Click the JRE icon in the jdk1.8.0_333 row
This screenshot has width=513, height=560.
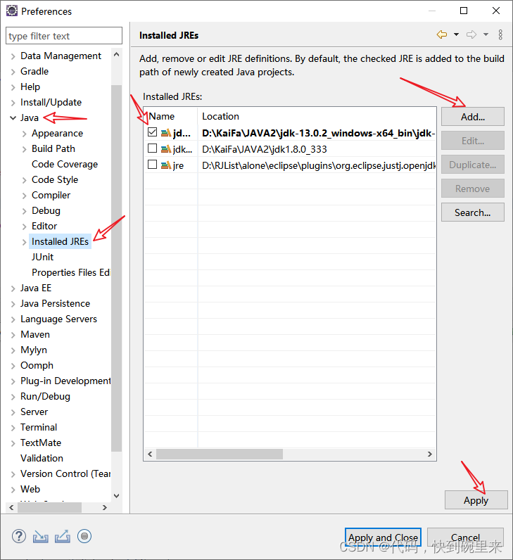(x=166, y=149)
